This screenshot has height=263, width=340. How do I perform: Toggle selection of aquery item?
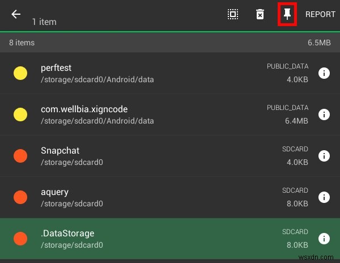(142, 197)
